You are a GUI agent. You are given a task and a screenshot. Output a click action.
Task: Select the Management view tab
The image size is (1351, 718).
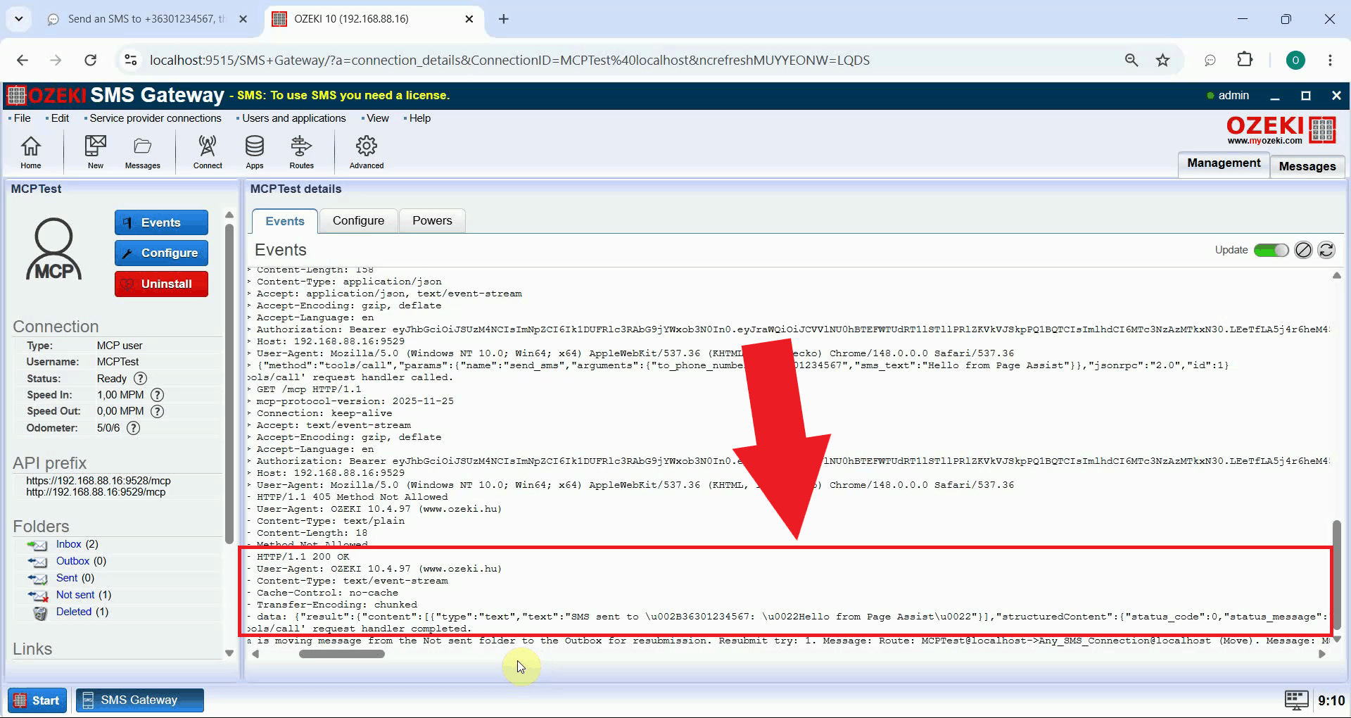[1224, 163]
